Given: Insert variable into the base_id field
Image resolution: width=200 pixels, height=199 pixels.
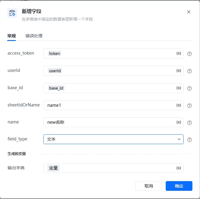Looking at the screenshot, I should 179,88.
